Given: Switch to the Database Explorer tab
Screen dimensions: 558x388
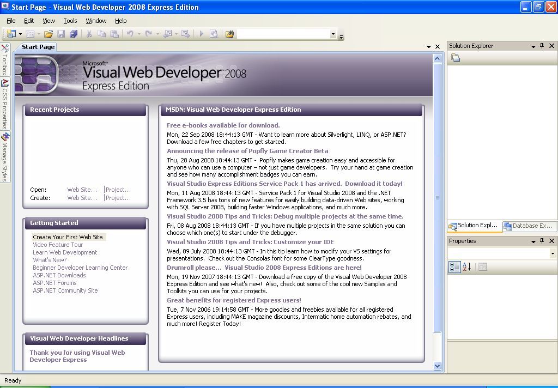Looking at the screenshot, I should click(528, 226).
